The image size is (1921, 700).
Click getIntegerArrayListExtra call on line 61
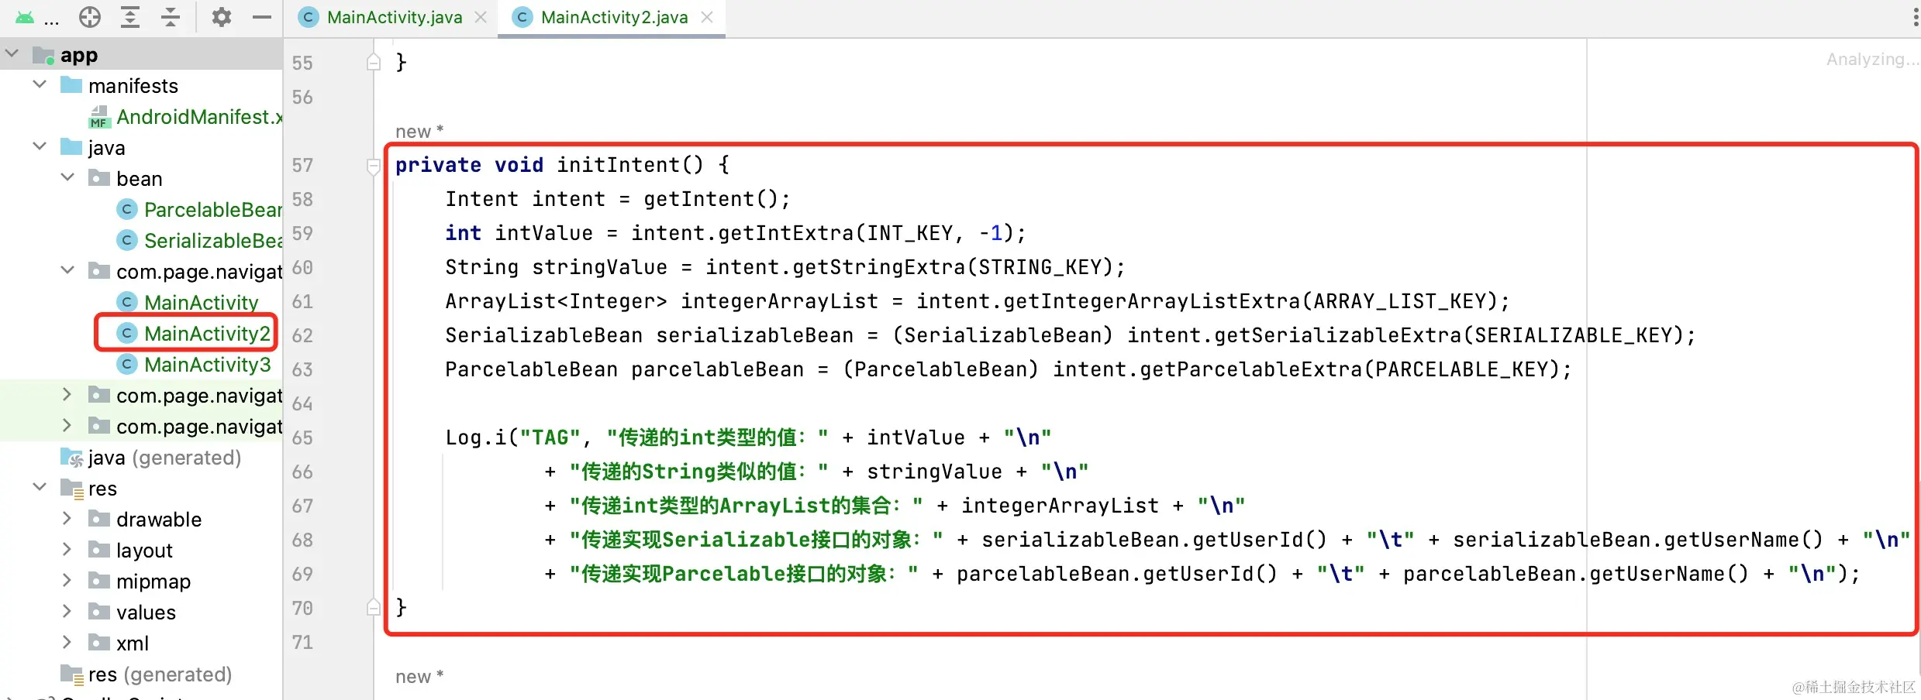1151,301
